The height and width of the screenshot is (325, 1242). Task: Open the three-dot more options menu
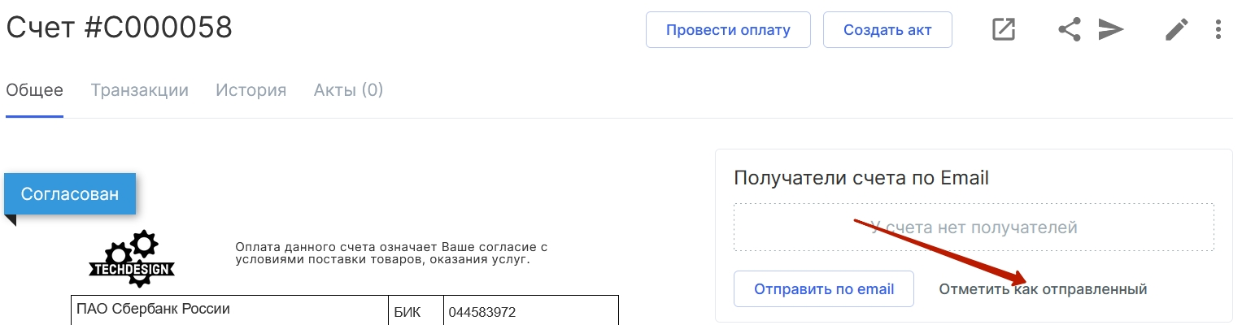pos(1218,30)
